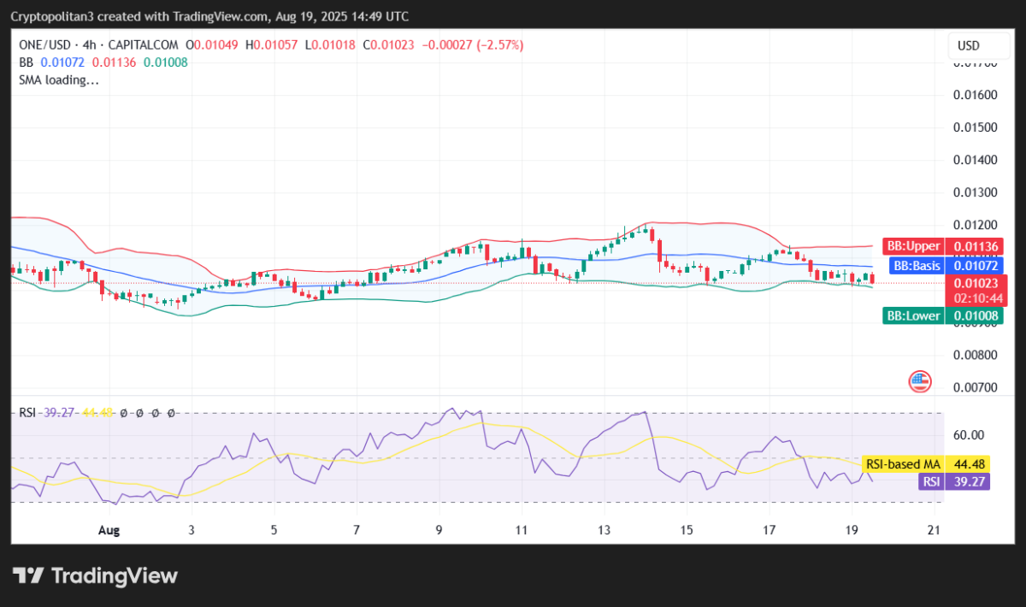Image resolution: width=1026 pixels, height=607 pixels.
Task: Click the Aug label on the time axis
Action: tap(109, 530)
